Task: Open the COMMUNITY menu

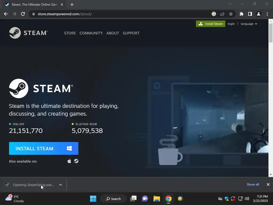Action: [91, 33]
